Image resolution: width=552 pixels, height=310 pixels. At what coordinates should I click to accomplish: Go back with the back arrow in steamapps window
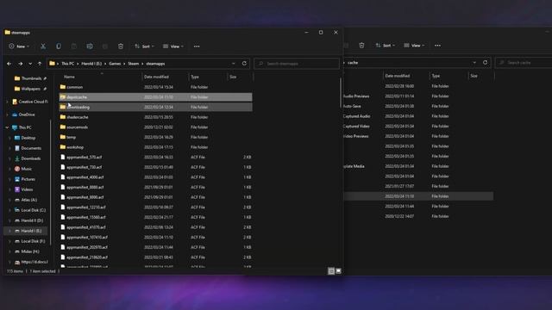(9, 64)
